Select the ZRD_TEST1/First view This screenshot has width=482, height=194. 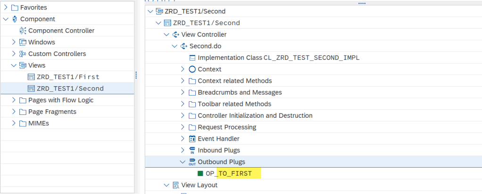68,77
